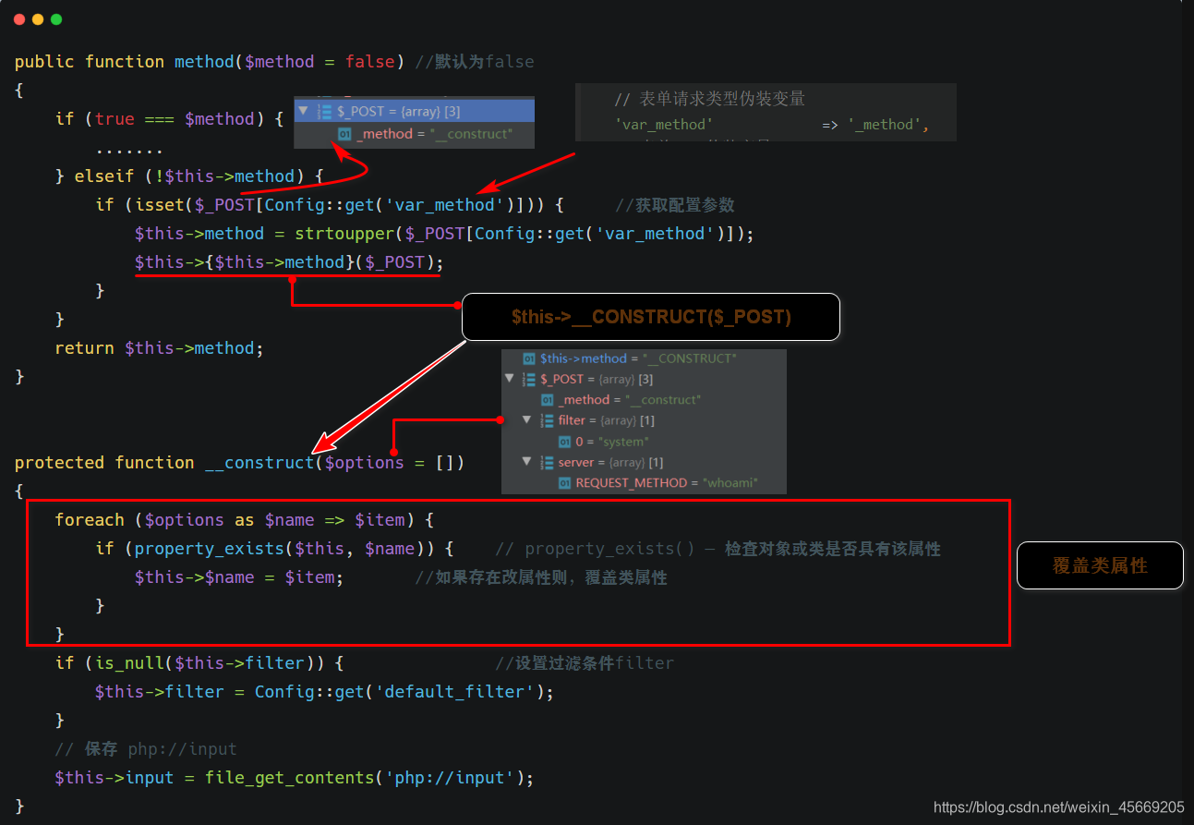Screen dimensions: 1194x825
Task: Click 01 icon of REQUEST_METHOD row
Action: tap(565, 483)
